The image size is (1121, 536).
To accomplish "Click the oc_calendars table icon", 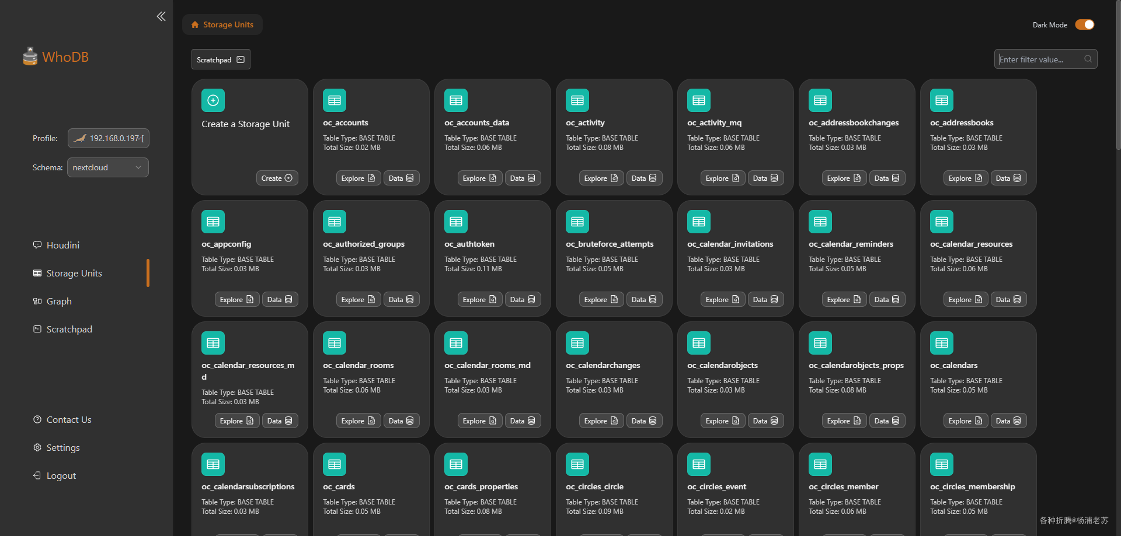I will point(942,343).
